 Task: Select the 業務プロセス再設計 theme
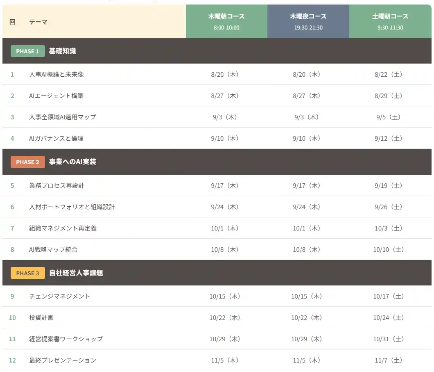click(57, 185)
